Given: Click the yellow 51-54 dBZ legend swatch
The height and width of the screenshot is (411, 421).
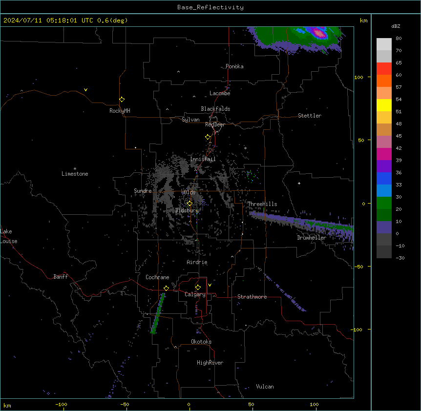Looking at the screenshot, I should coord(384,105).
